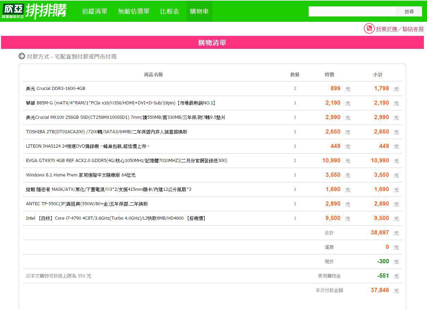The width and height of the screenshot is (427, 310).
Task: Click the -551 shopping credit value
Action: [x=383, y=276]
